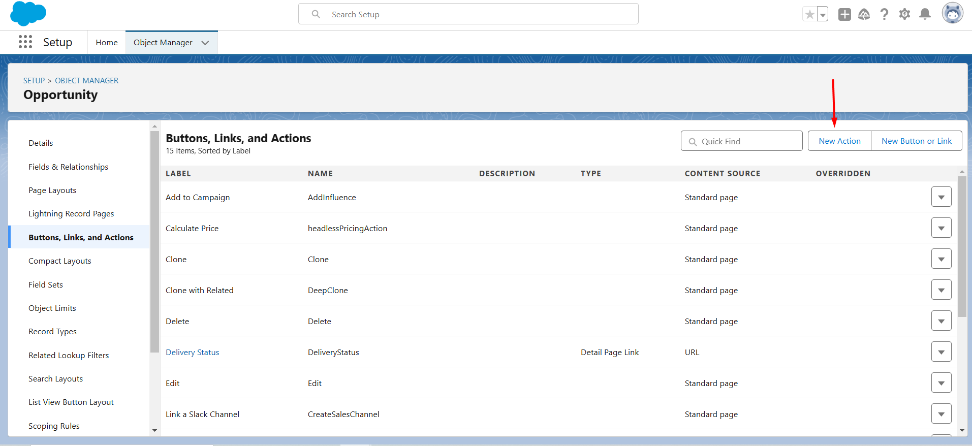
Task: Select the Object Manager tab
Action: (x=163, y=43)
